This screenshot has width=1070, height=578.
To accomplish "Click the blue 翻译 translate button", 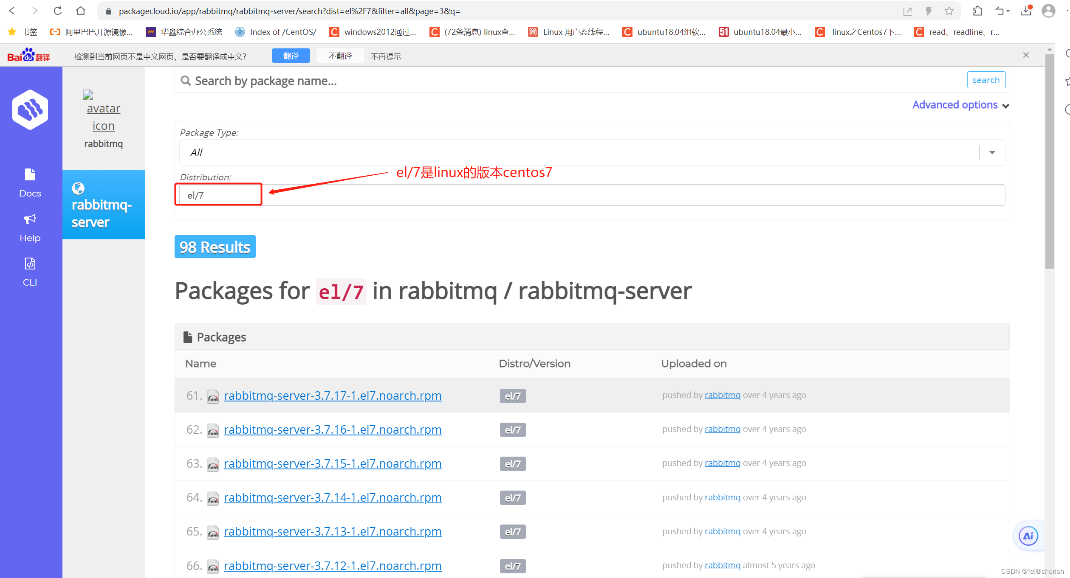I will pyautogui.click(x=291, y=56).
